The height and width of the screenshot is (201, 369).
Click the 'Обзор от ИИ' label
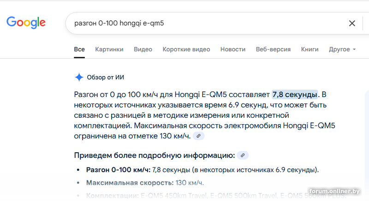tap(106, 77)
